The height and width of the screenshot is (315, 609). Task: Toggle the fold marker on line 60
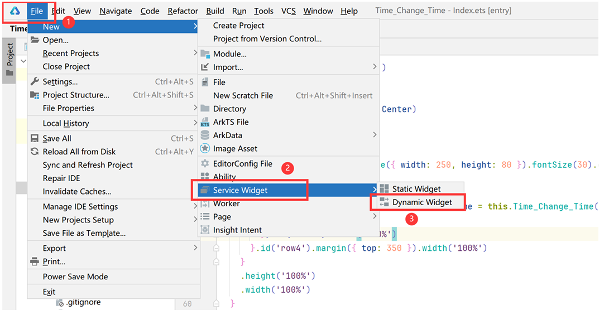(217, 304)
